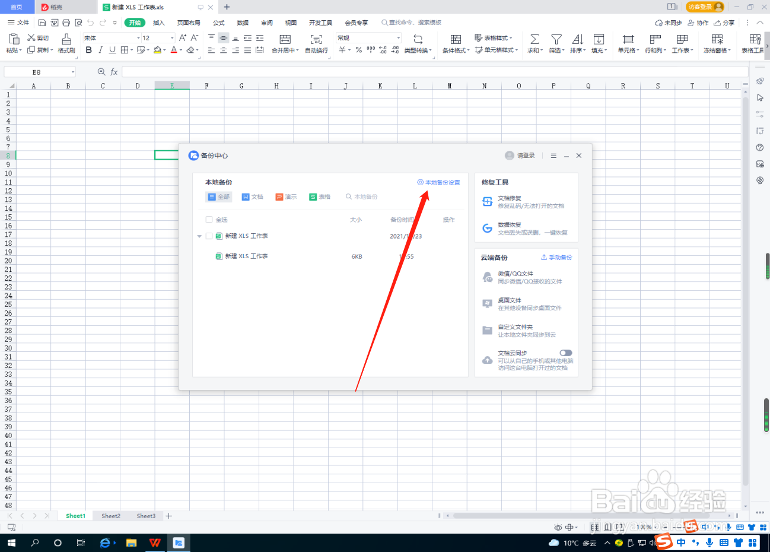Toggle the Document Cloud Sync (文档云同步) switch
This screenshot has width=770, height=552.
pos(566,353)
